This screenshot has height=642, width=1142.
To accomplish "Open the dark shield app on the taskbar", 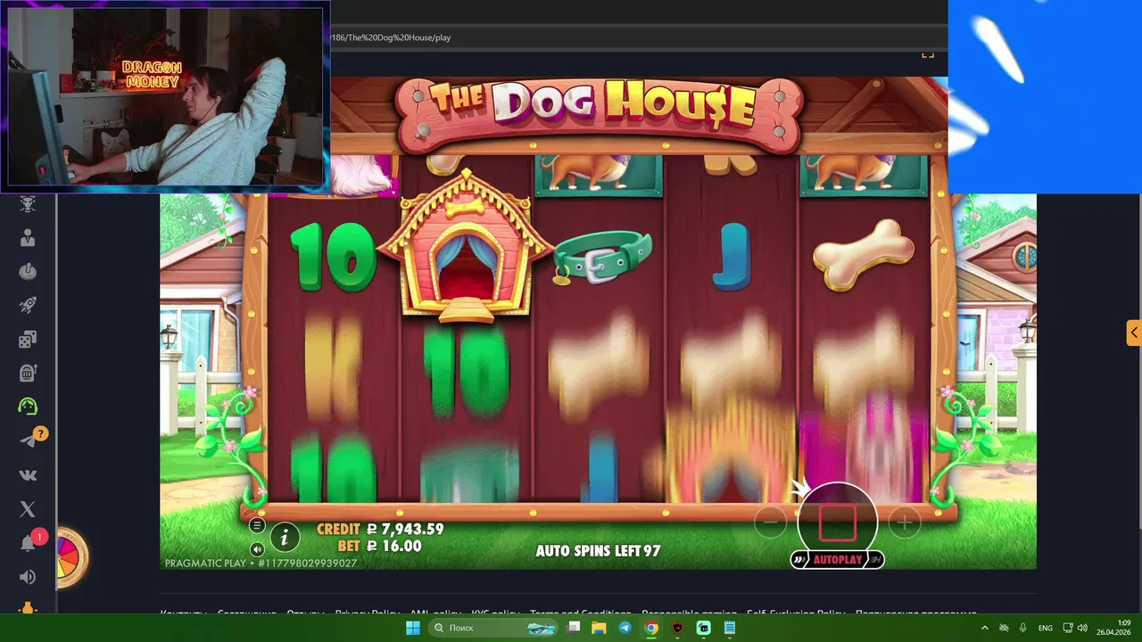I will pos(677,628).
